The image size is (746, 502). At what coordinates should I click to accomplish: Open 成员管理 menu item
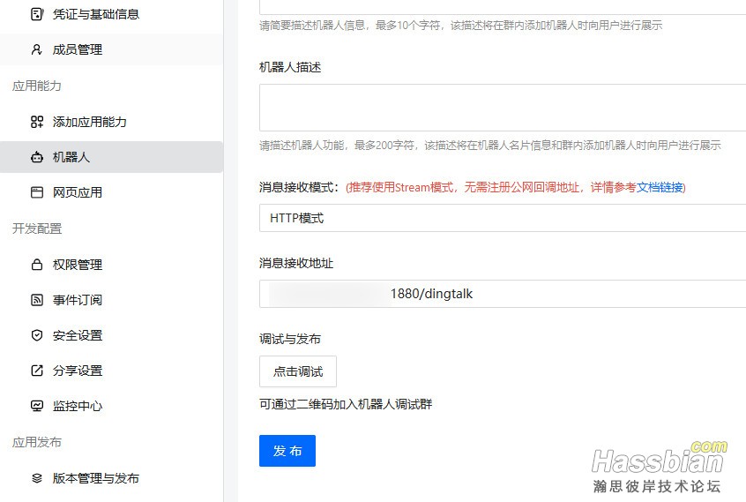(78, 49)
